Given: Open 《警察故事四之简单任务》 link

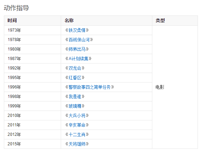Looking at the screenshot, I should click(89, 87).
